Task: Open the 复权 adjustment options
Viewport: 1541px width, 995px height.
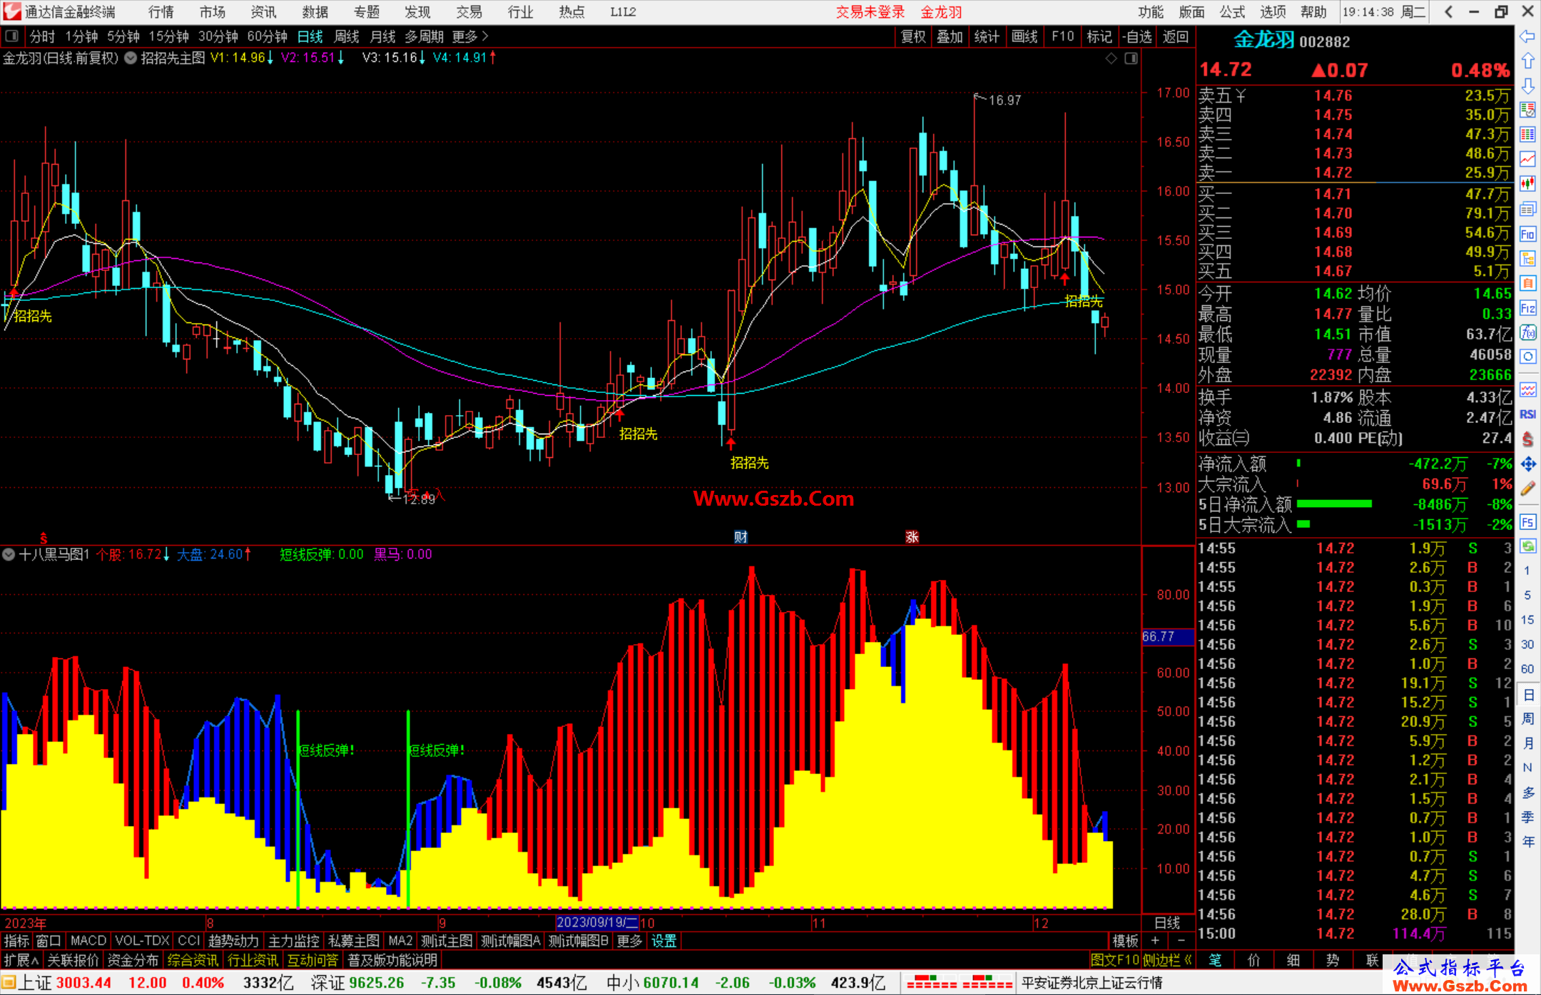Action: click(913, 36)
